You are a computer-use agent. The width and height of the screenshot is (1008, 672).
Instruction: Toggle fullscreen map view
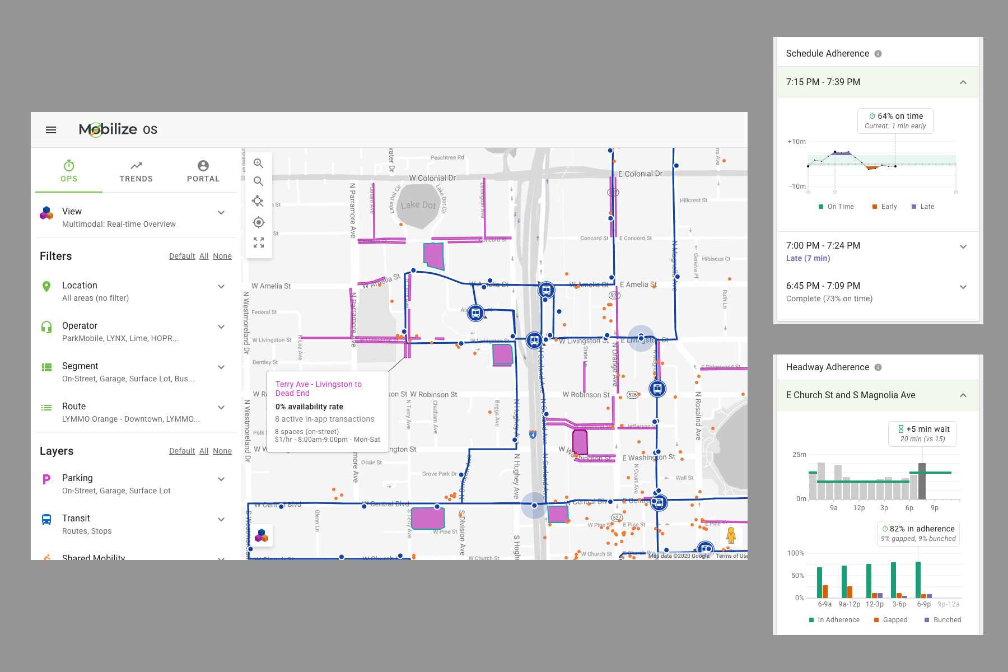pyautogui.click(x=258, y=242)
